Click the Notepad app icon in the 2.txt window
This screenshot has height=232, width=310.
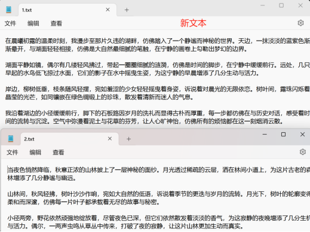pos(11,139)
